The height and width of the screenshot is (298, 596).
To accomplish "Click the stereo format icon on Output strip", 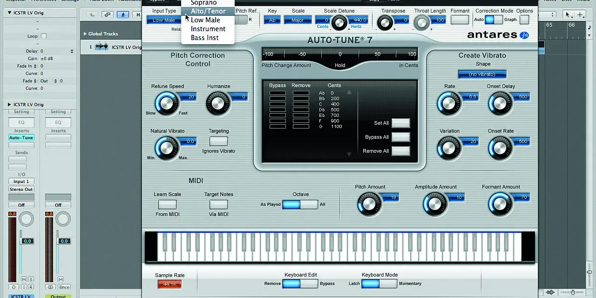I will [x=50, y=287].
